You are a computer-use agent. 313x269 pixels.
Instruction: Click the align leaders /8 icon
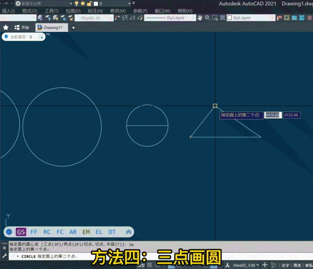[132, 18]
